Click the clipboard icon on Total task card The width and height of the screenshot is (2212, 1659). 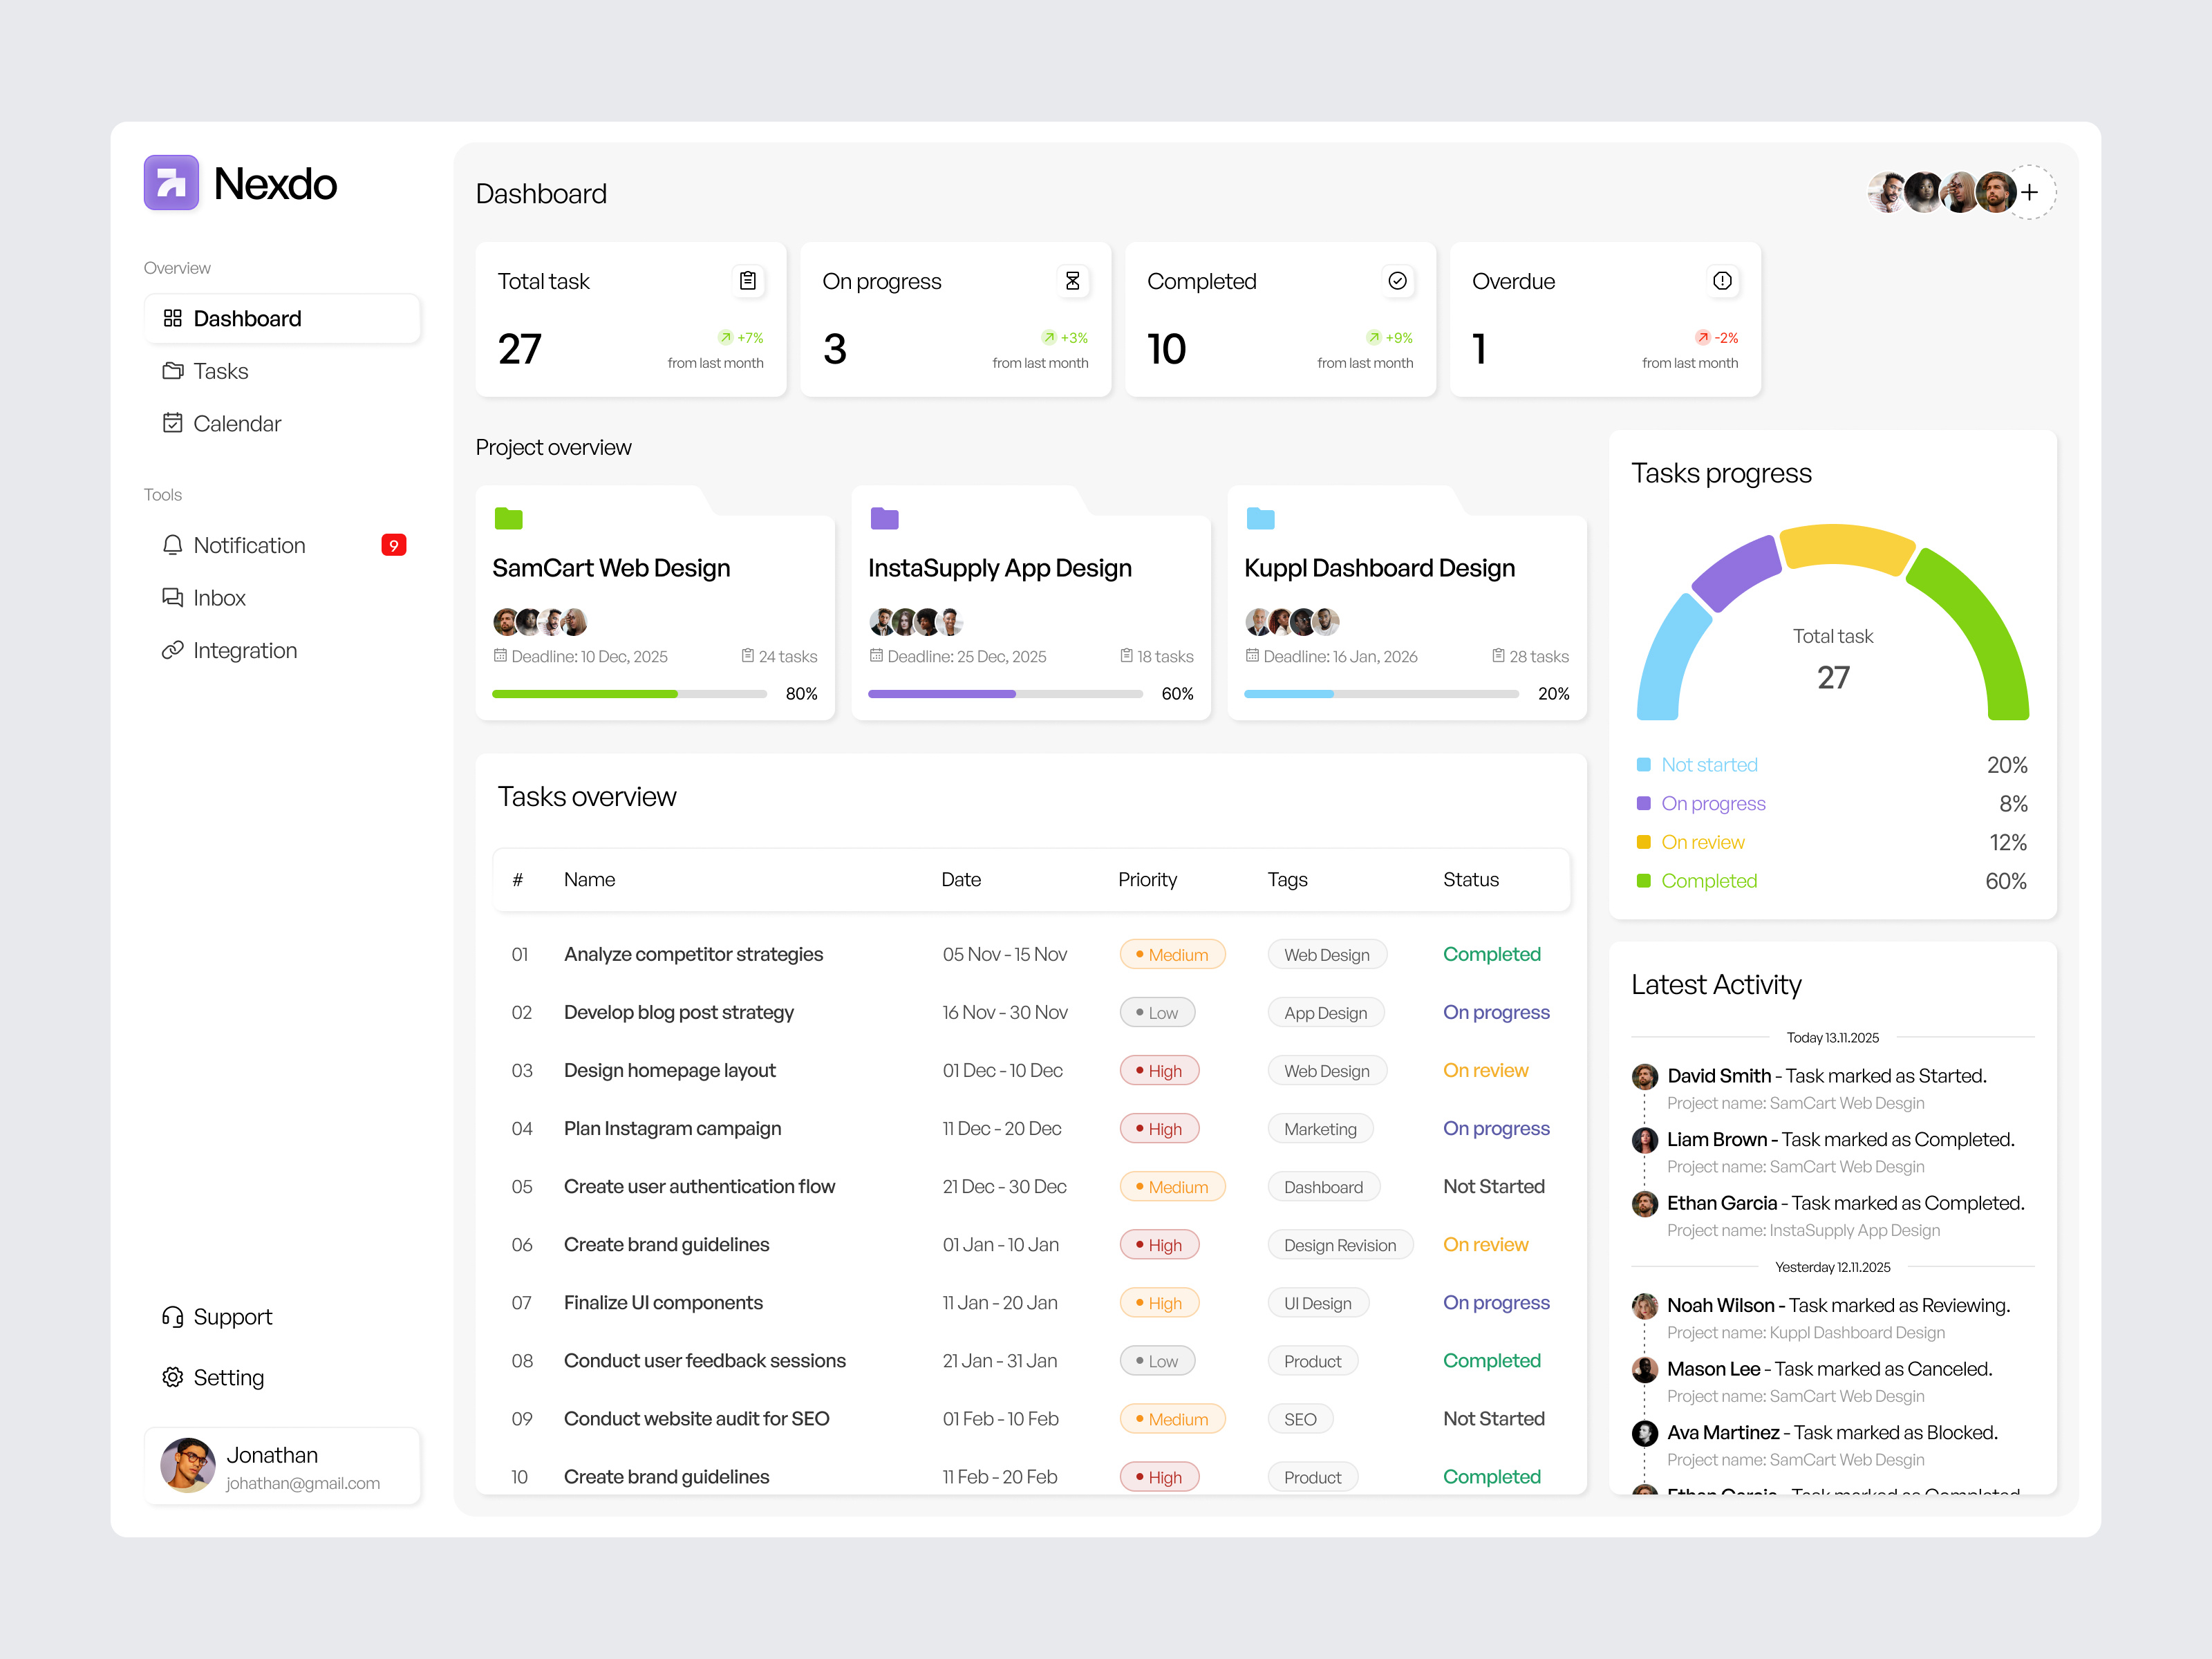[x=747, y=281]
